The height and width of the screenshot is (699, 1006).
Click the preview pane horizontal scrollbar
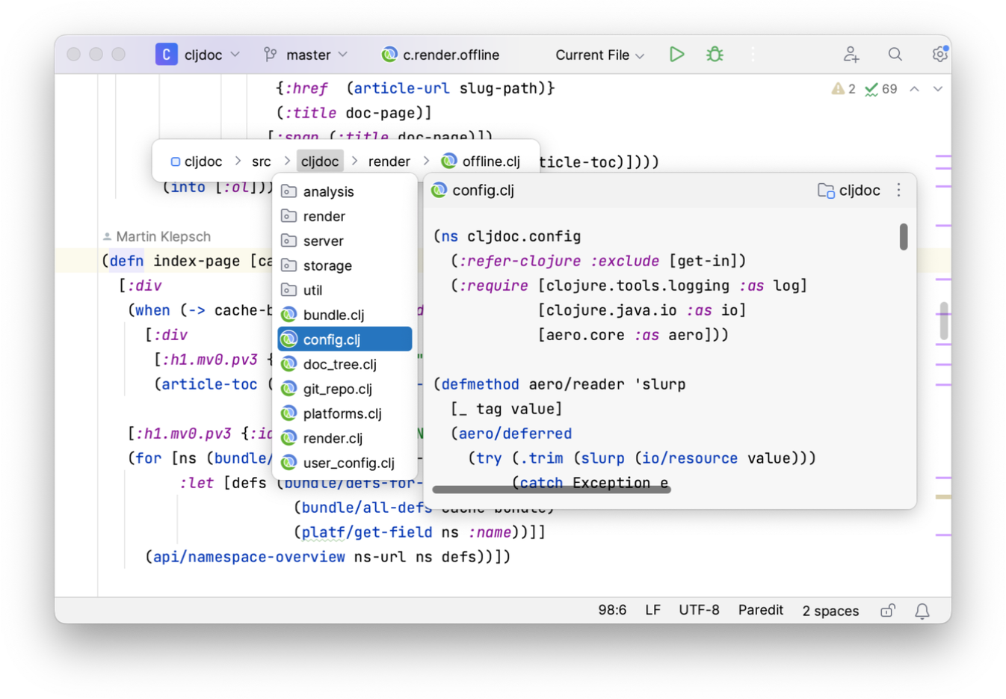pyautogui.click(x=552, y=490)
